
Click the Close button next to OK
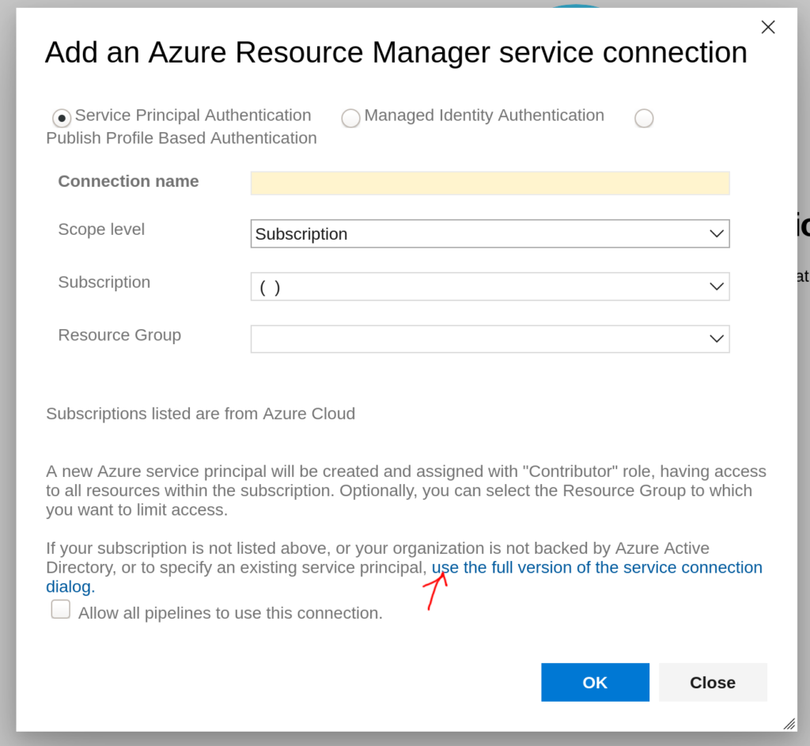point(712,682)
